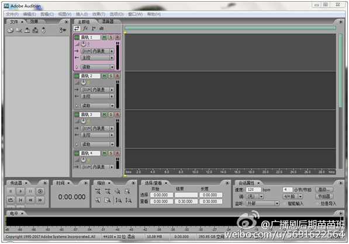This screenshot has height=244, width=349.
Task: Solo track 音轨 1 with S button
Action: coord(111,37)
